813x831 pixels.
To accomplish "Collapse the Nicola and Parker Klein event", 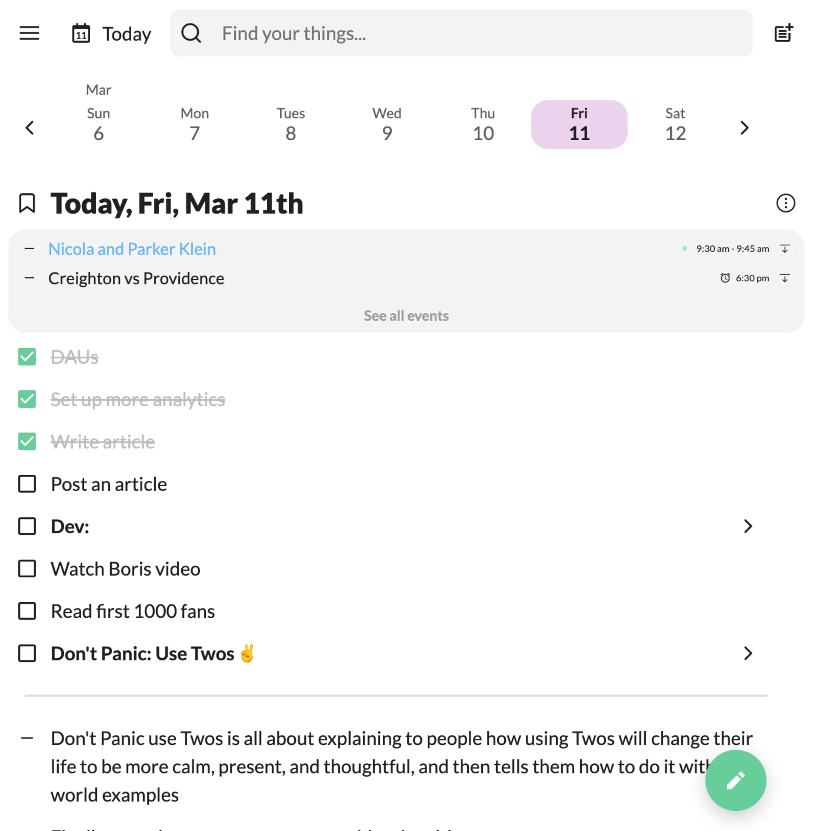I will pyautogui.click(x=29, y=249).
